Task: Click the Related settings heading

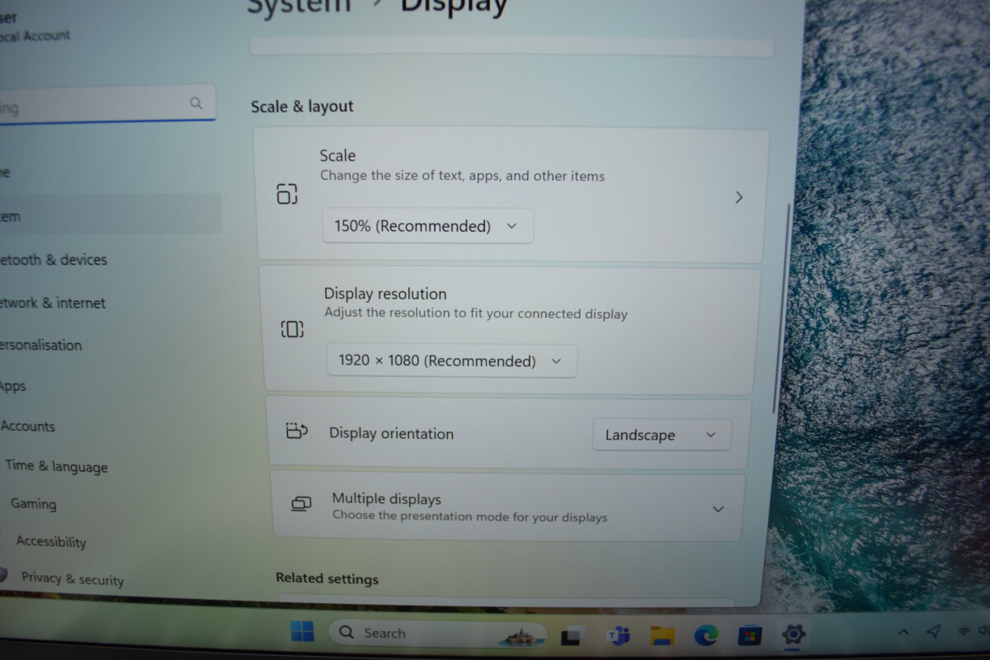Action: pos(327,578)
